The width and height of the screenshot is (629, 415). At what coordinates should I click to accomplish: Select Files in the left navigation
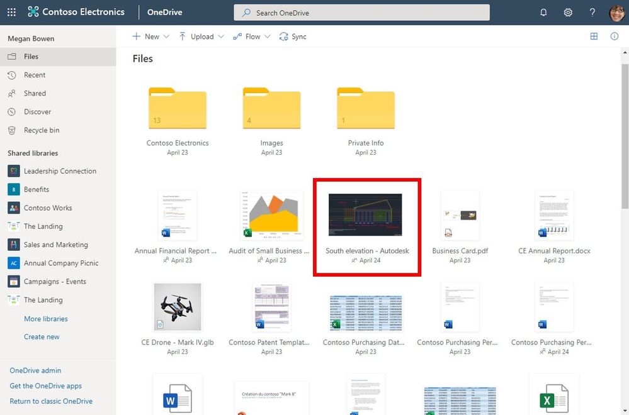point(58,57)
